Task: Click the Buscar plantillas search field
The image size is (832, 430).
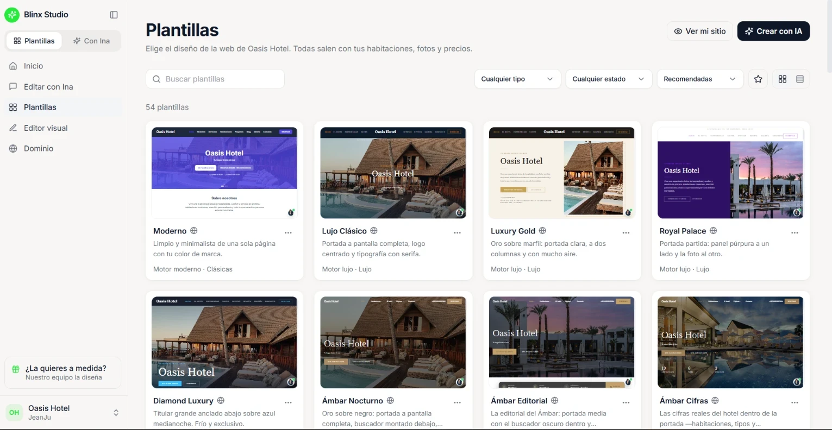Action: (x=215, y=79)
